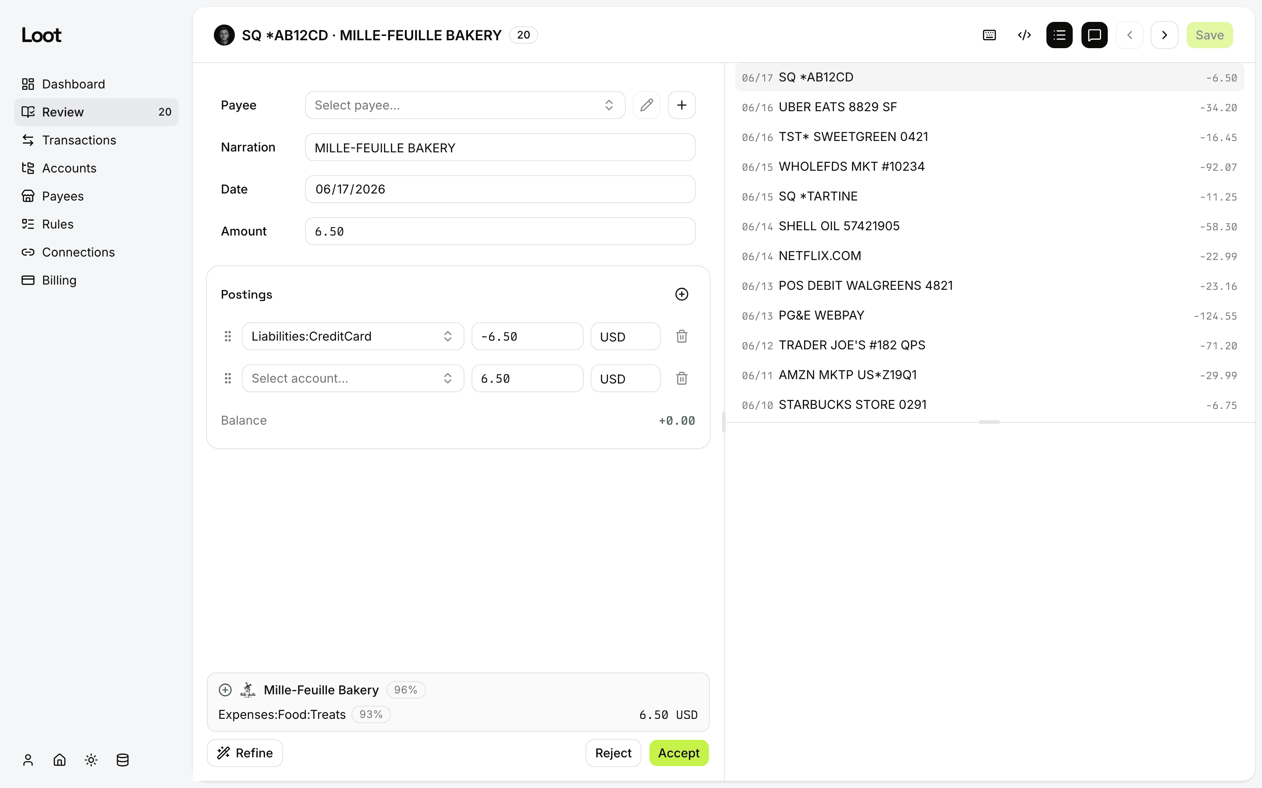1262x788 pixels.
Task: Click USD currency of the CreditCard posting
Action: tap(625, 336)
